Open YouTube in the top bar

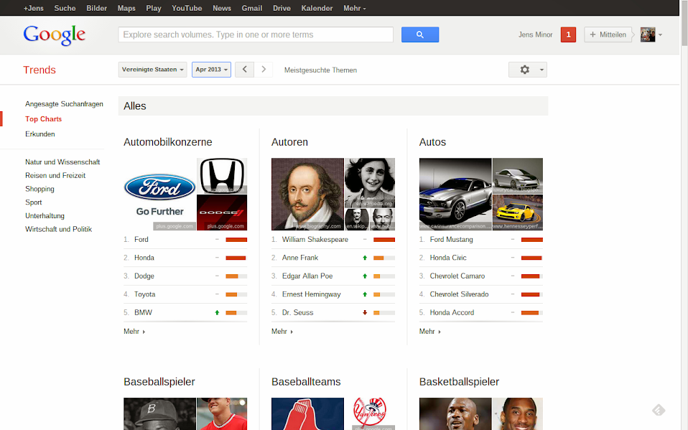pyautogui.click(x=187, y=8)
